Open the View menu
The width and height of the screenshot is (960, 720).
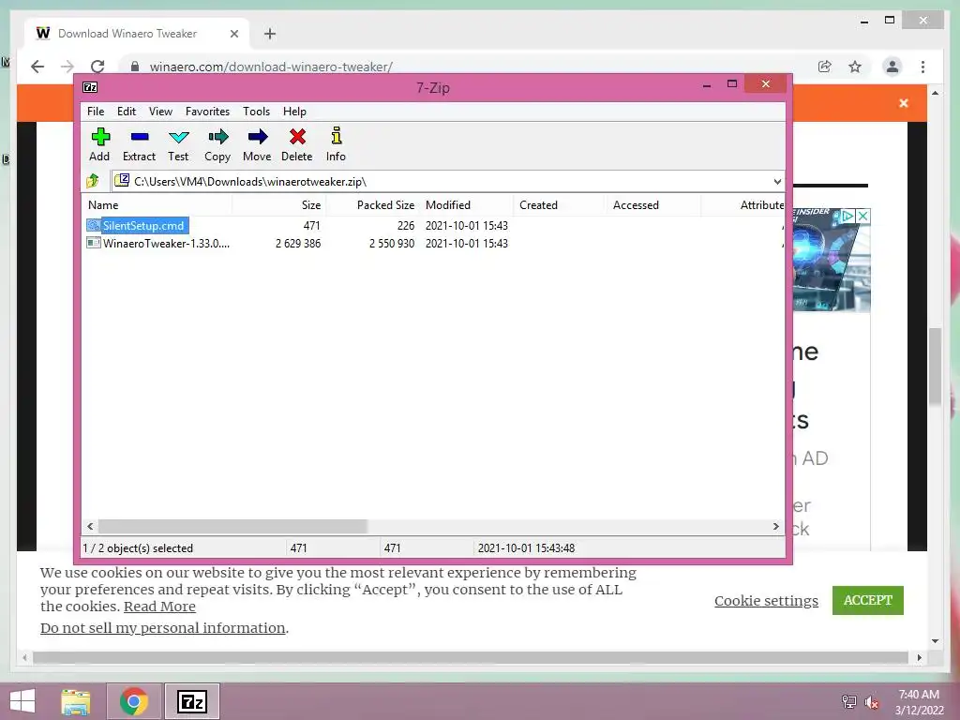160,112
